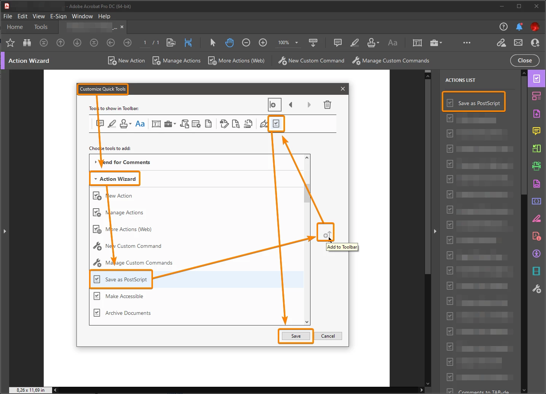The width and height of the screenshot is (546, 394).
Task: Open the Window menu
Action: click(x=82, y=16)
